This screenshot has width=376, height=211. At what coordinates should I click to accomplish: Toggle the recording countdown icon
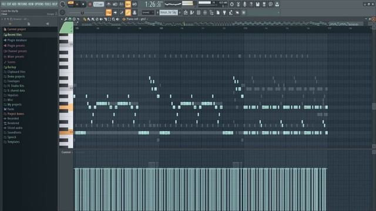click(122, 4)
